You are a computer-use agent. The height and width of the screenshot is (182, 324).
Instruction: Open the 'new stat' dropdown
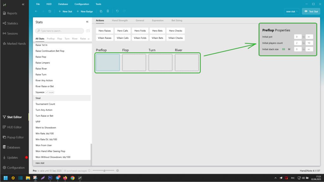pos(292,11)
